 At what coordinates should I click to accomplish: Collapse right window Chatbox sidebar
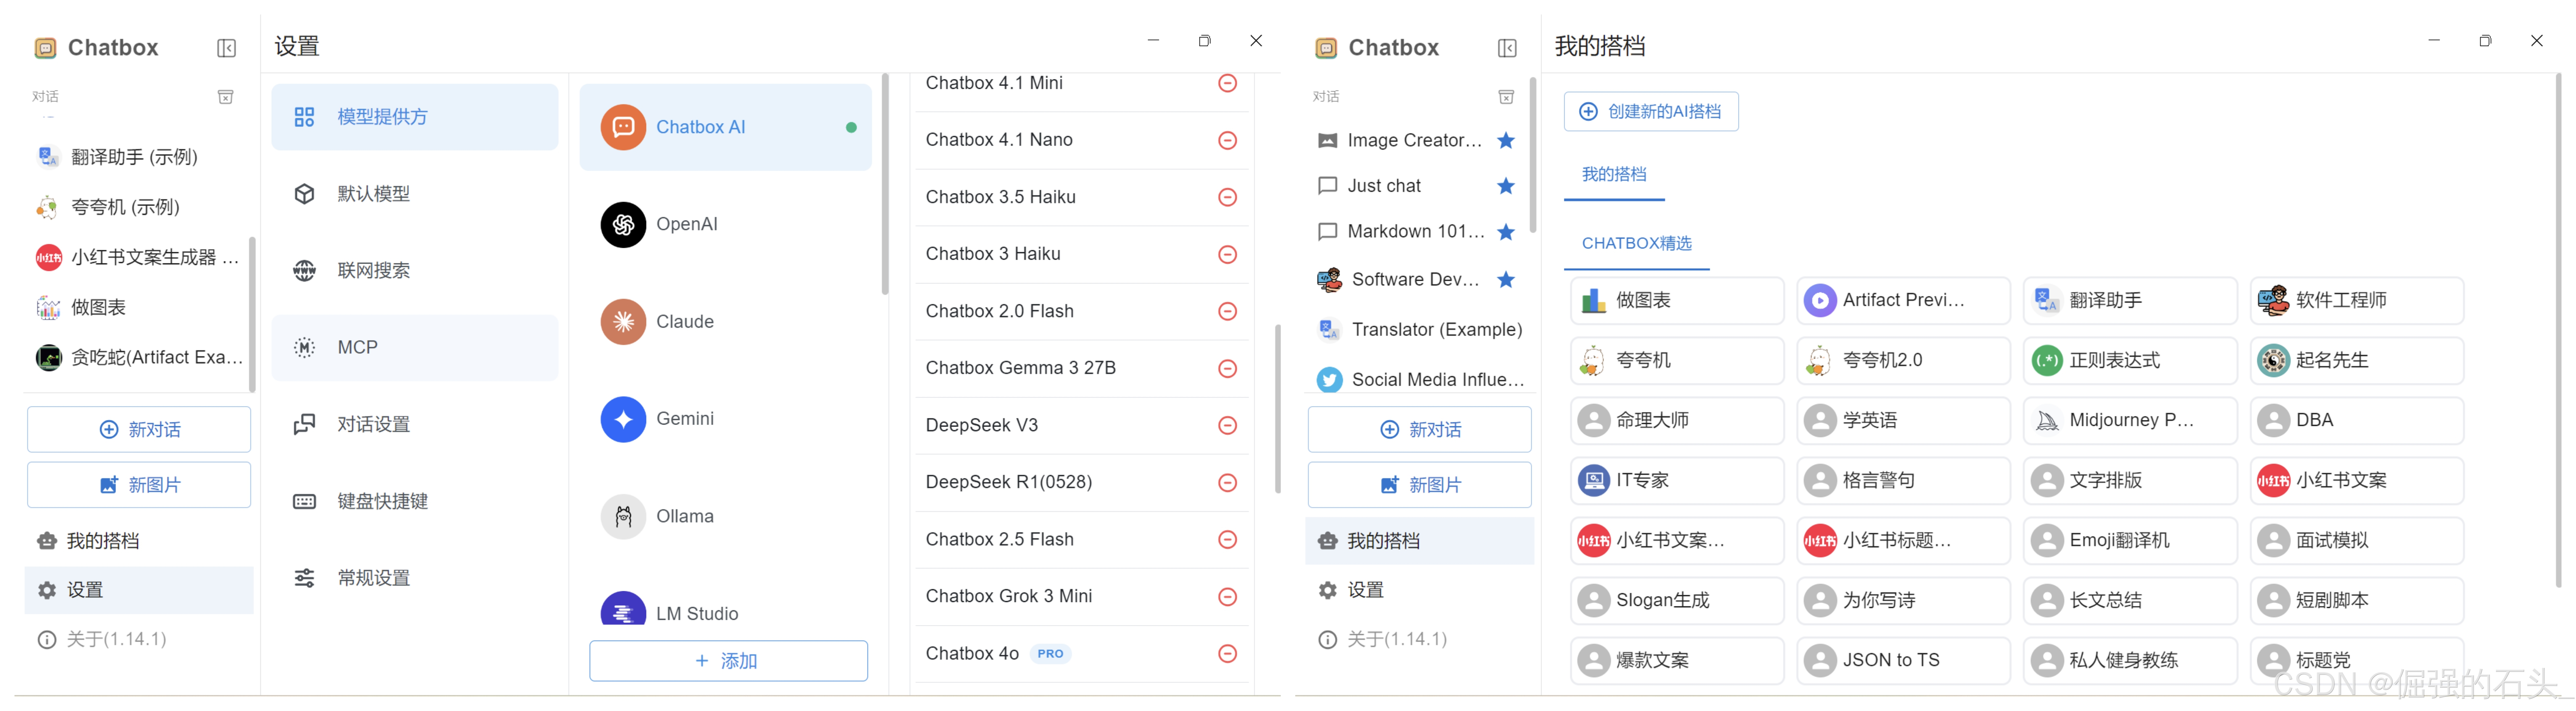[1507, 48]
